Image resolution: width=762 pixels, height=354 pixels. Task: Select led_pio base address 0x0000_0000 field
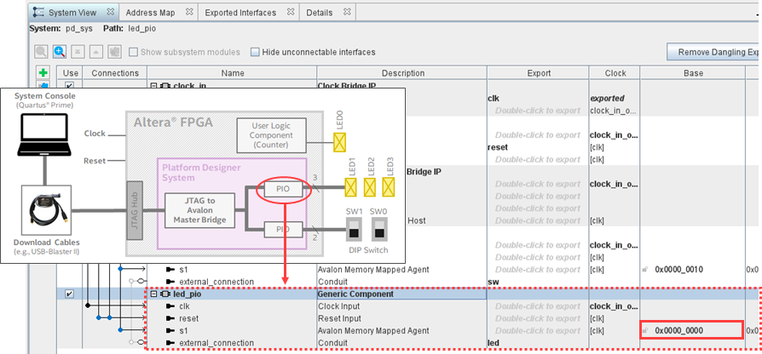(x=690, y=330)
